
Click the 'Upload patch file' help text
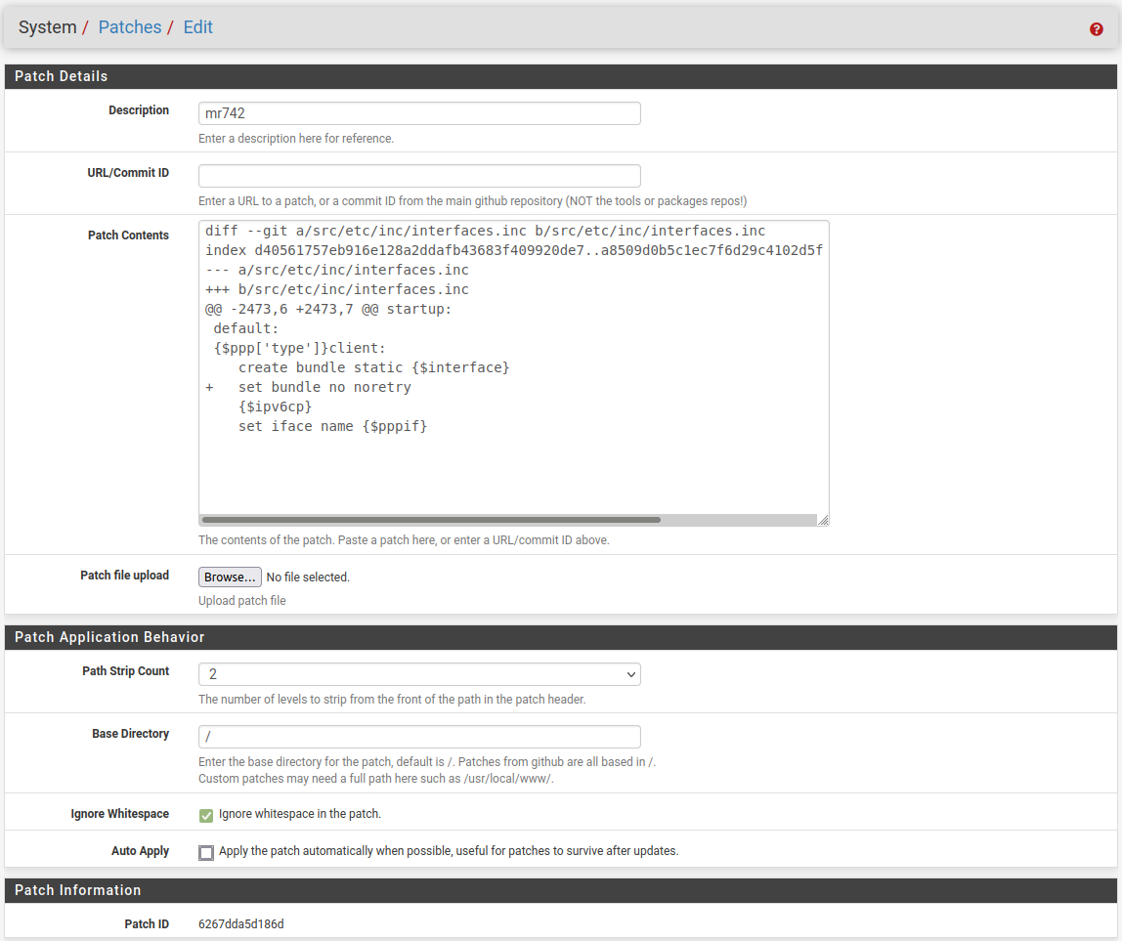241,600
